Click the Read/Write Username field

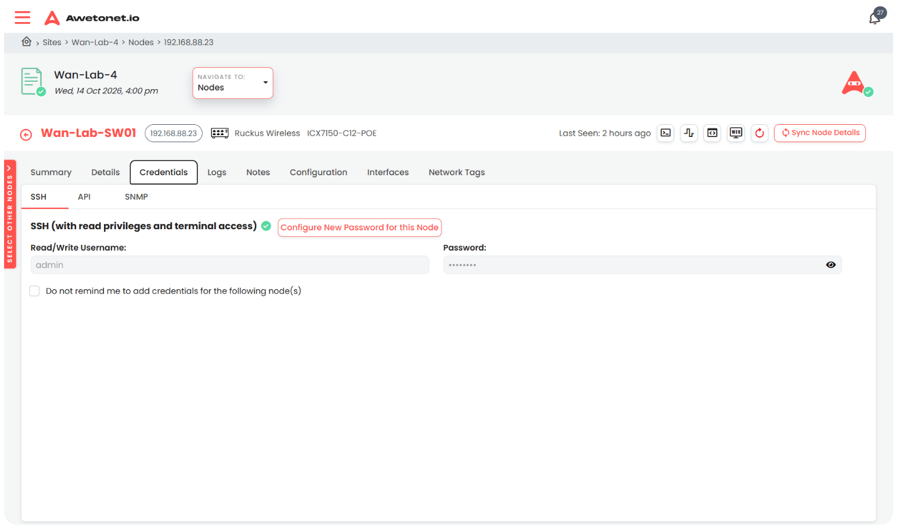coord(230,265)
